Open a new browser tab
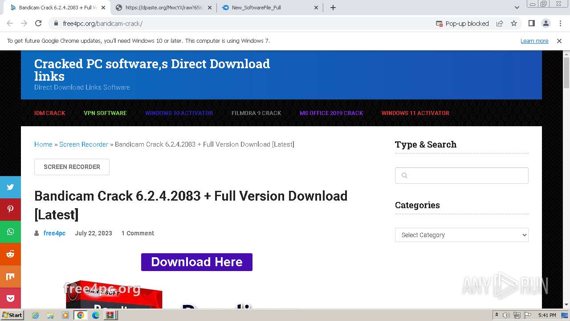The image size is (570, 321). click(x=333, y=8)
